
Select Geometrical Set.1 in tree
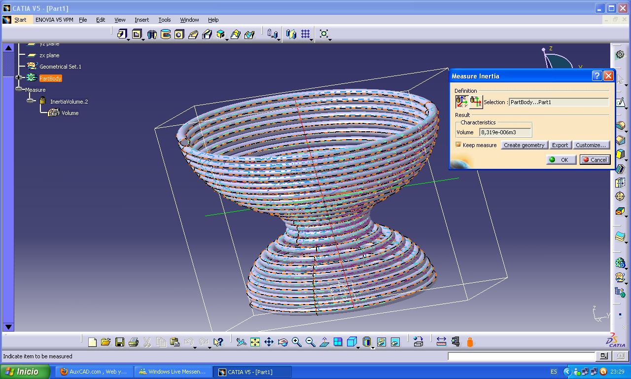(60, 67)
